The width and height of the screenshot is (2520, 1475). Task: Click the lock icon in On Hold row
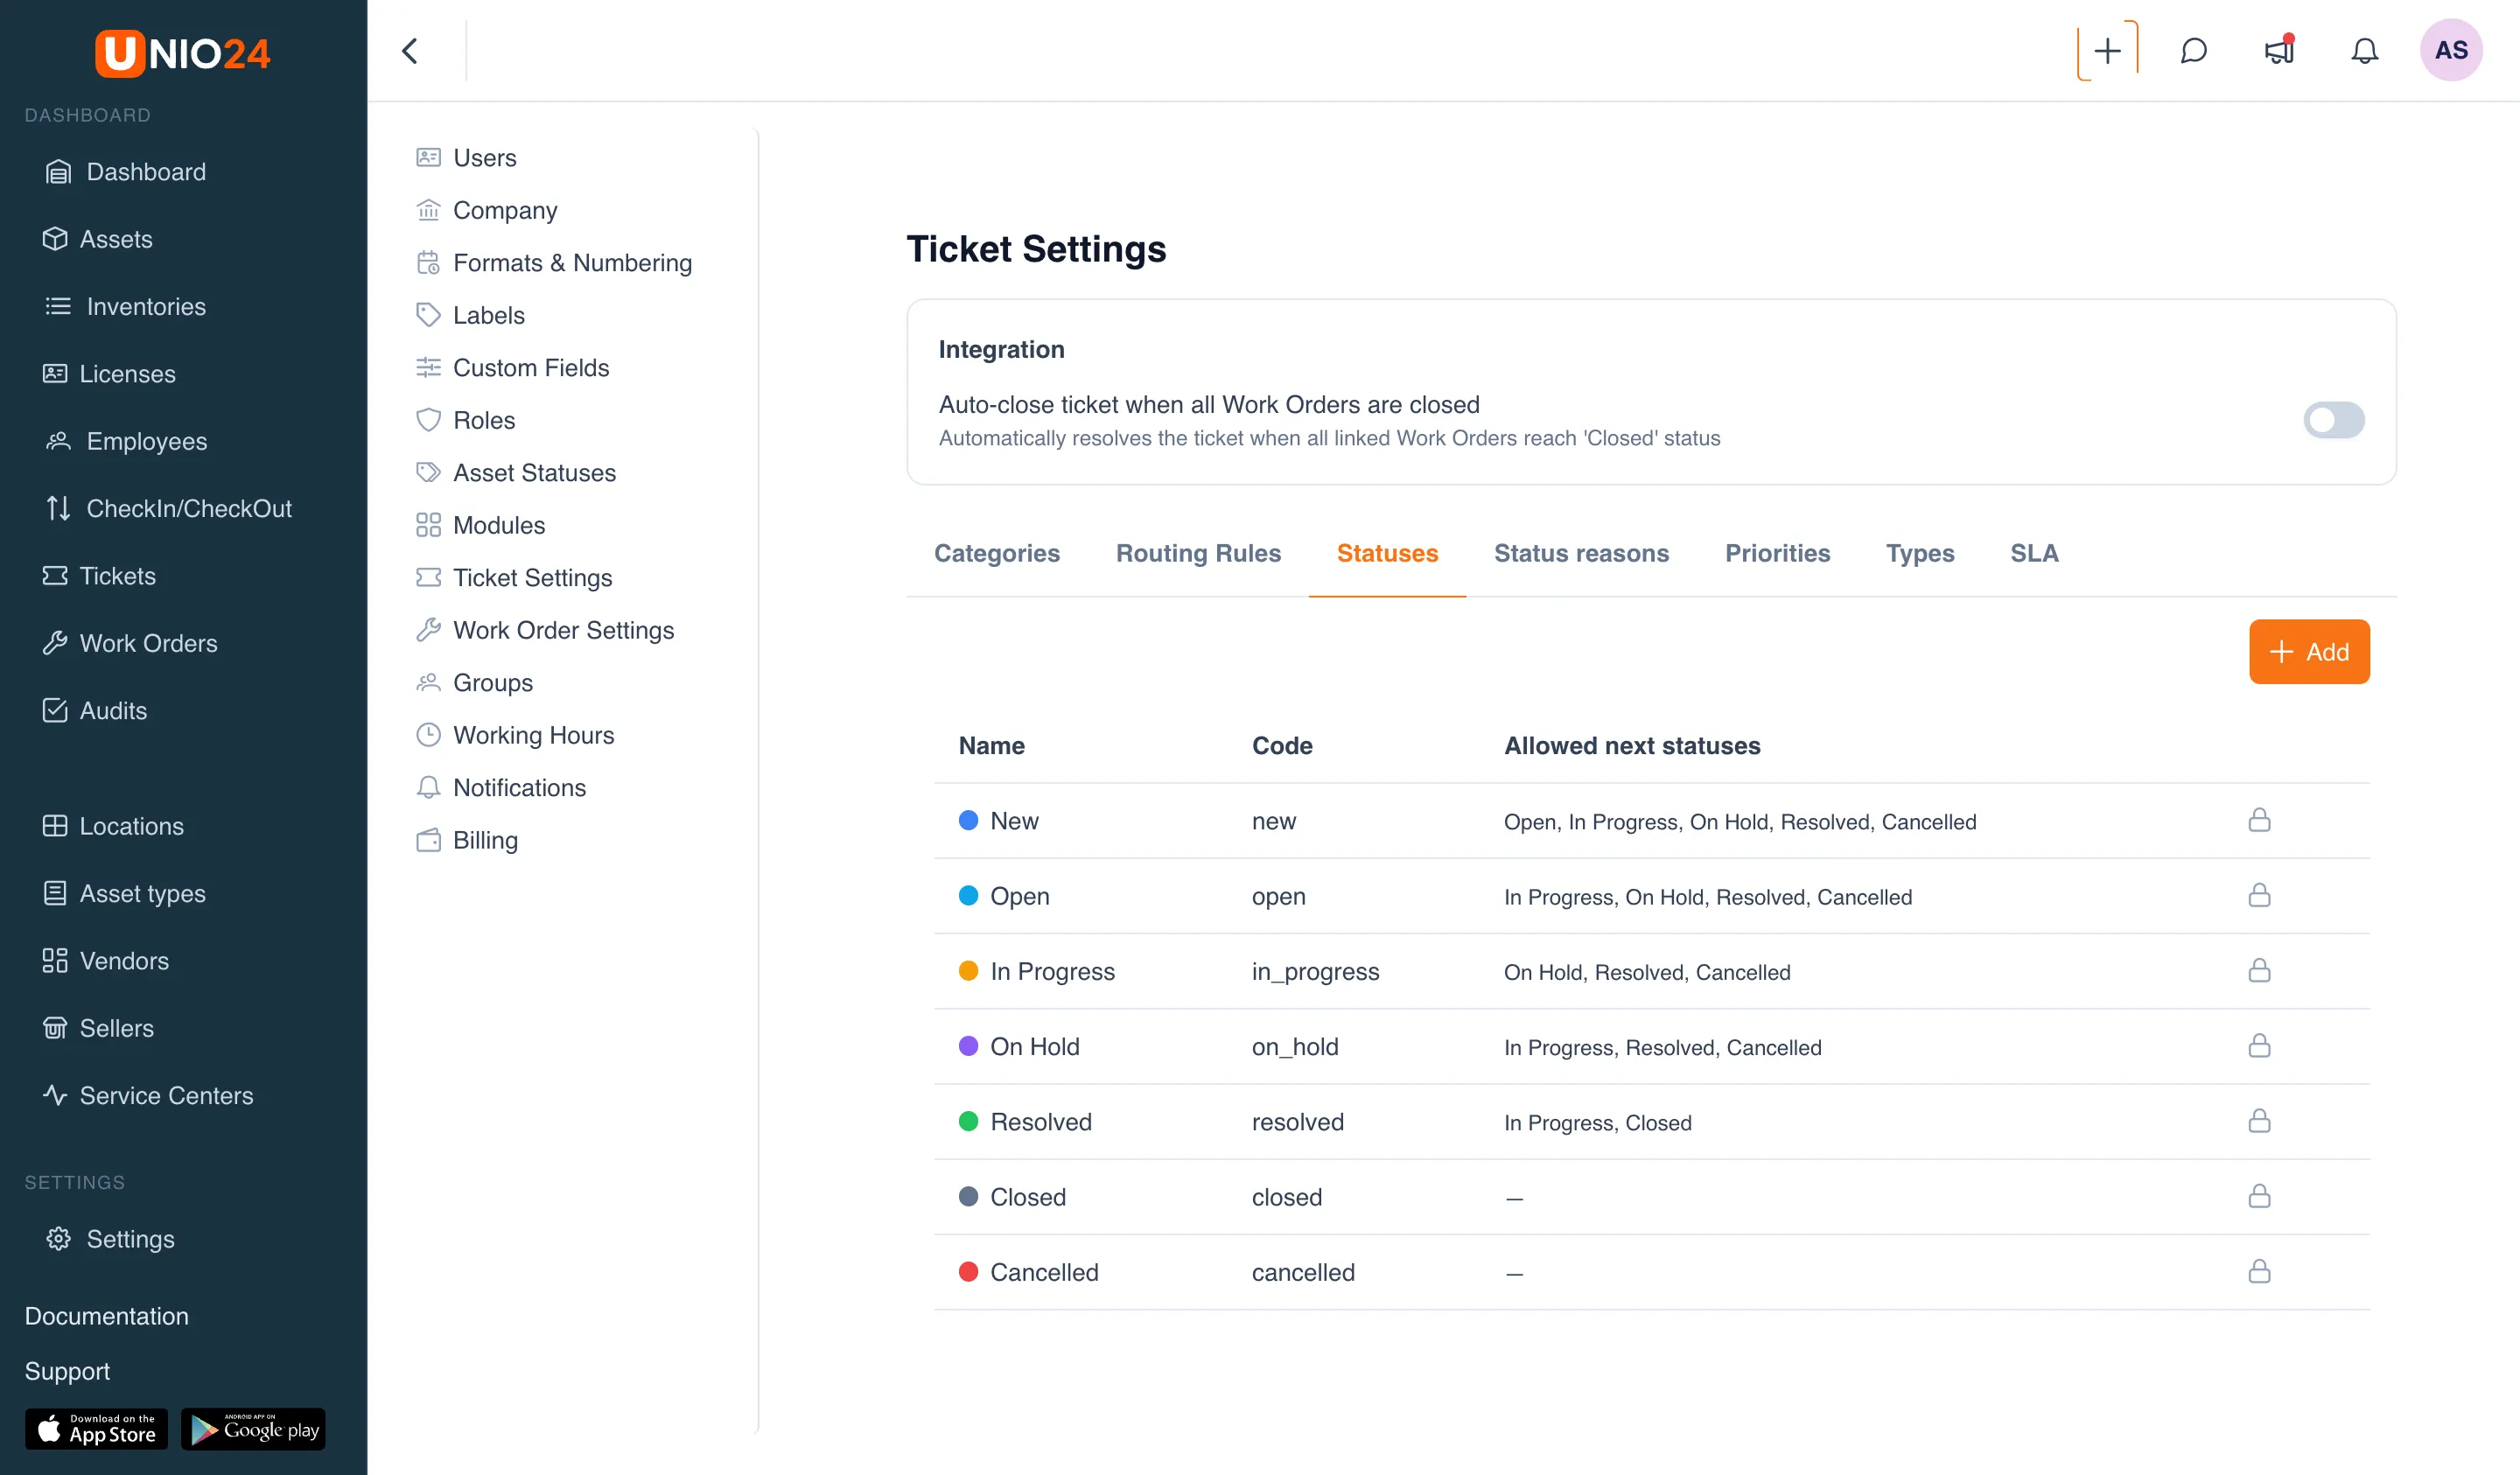pyautogui.click(x=2259, y=1046)
